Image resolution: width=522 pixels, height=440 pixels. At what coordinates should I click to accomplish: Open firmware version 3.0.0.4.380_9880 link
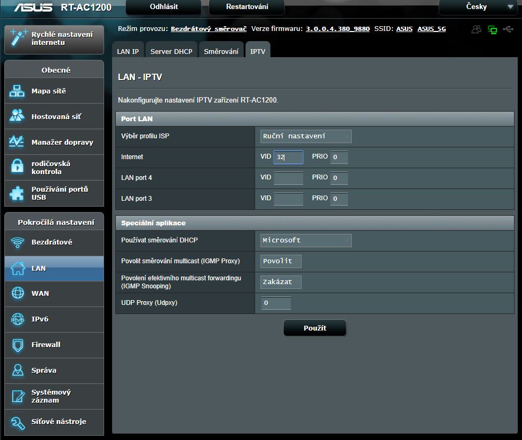coord(337,29)
